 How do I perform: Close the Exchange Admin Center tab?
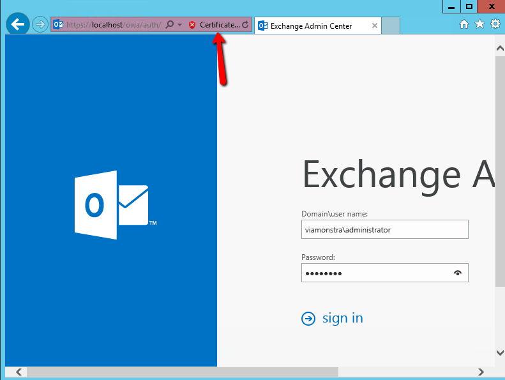pyautogui.click(x=374, y=26)
